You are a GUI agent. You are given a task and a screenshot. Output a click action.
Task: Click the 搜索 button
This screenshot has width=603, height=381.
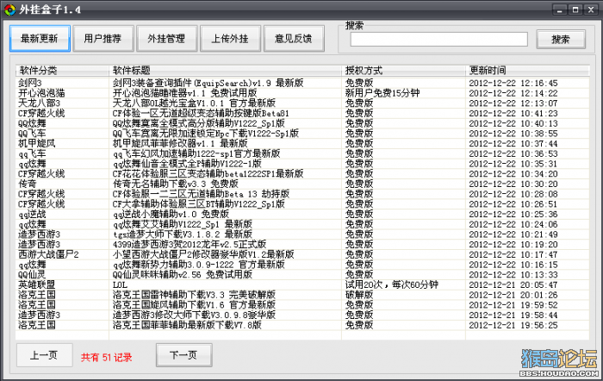pos(561,40)
